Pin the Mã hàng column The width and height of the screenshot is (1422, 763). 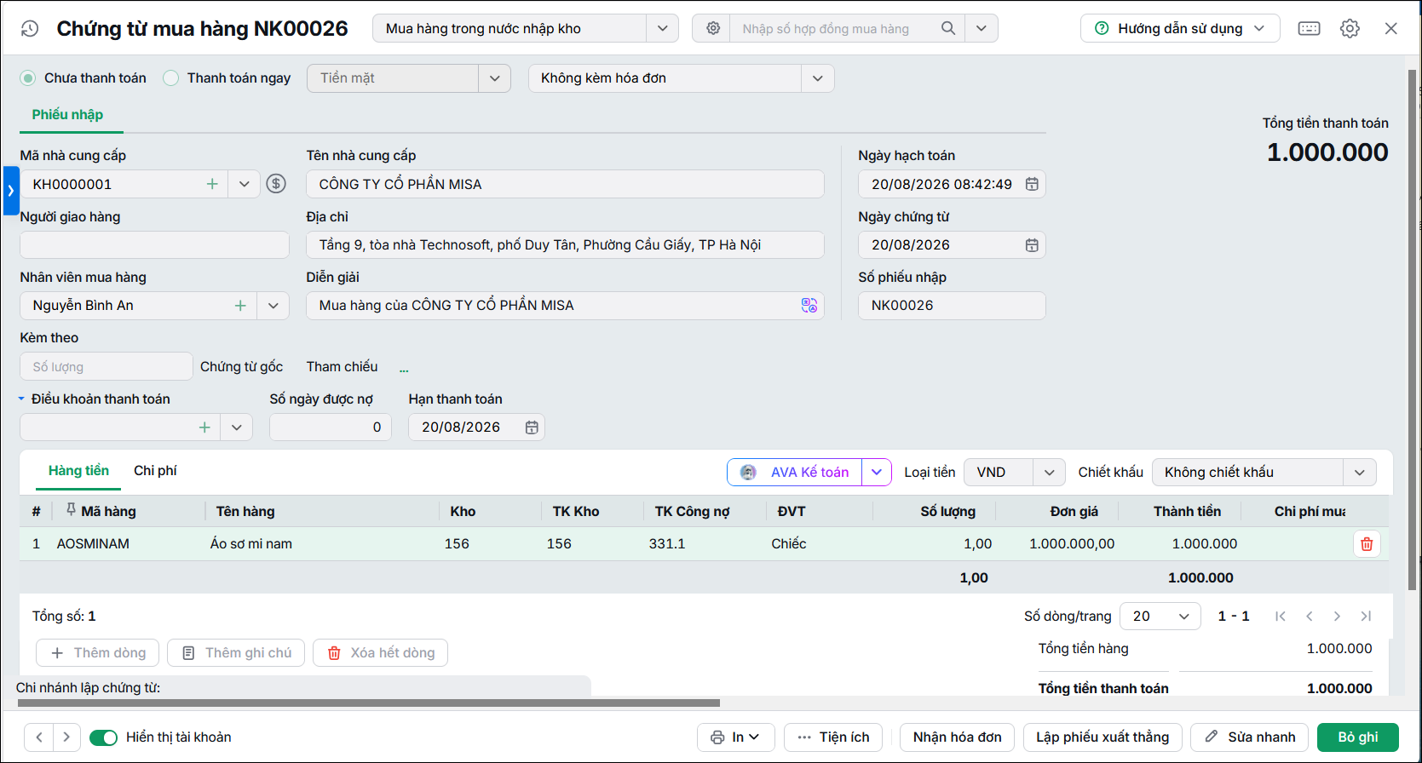[x=71, y=510]
